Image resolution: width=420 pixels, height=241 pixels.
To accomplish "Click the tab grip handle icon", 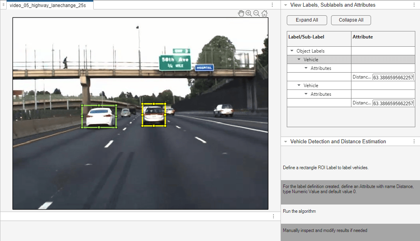I will [x=4, y=5].
